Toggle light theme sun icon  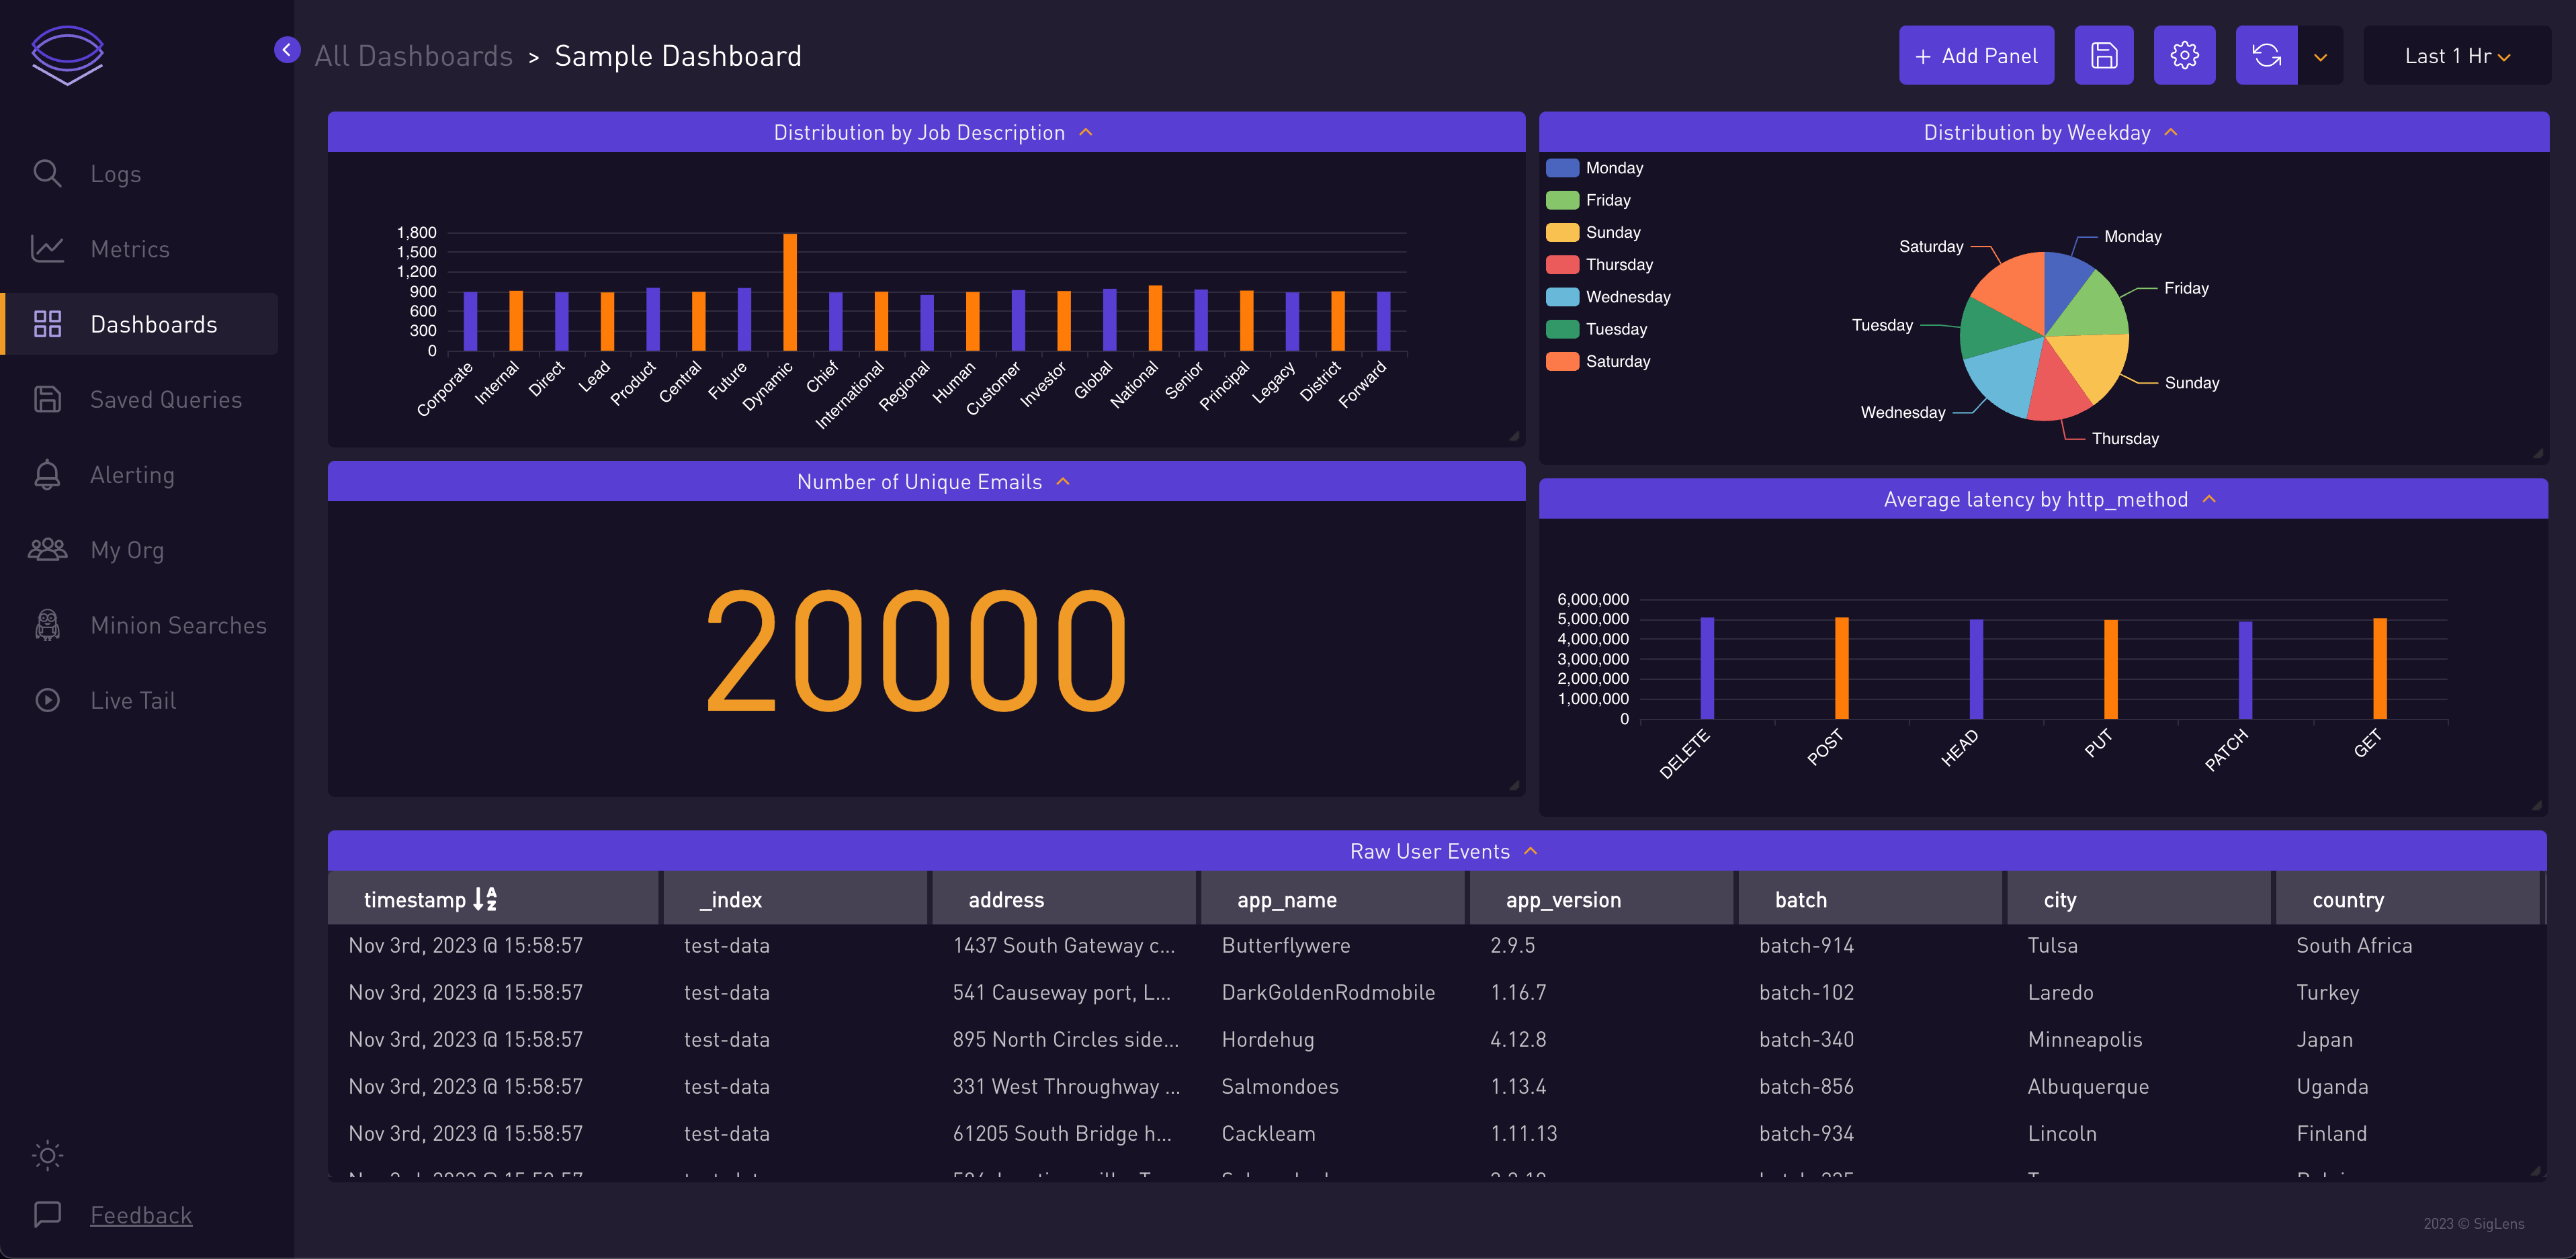tap(47, 1155)
